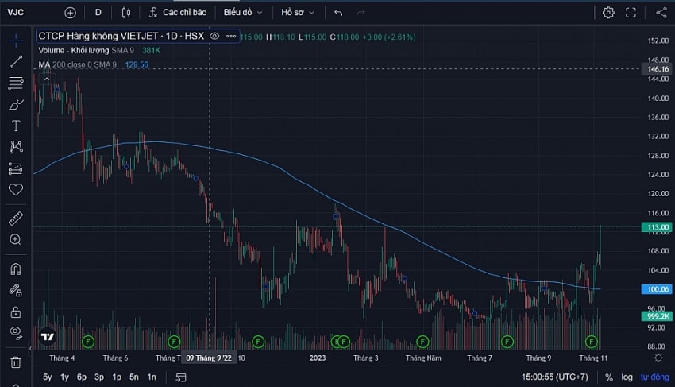The height and width of the screenshot is (387, 675).
Task: Select the 3p time range
Action: click(99, 377)
